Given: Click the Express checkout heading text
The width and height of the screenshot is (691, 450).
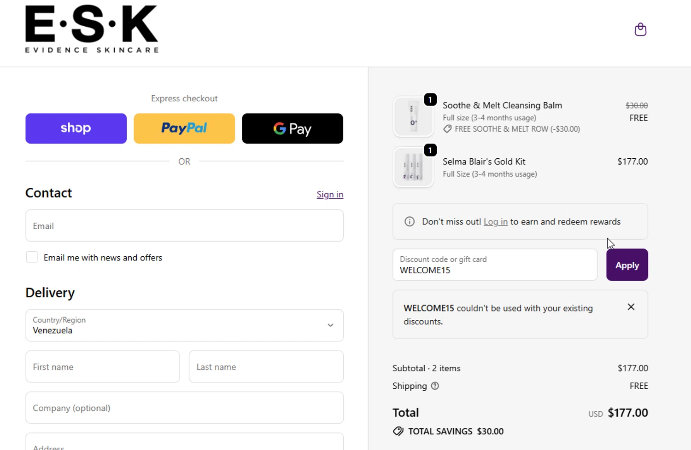Looking at the screenshot, I should 184,98.
